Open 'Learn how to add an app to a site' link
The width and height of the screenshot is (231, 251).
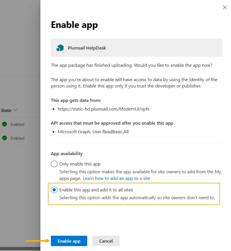point(116,178)
